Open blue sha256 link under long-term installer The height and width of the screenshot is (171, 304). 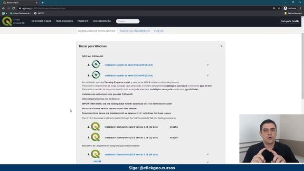pos(97,161)
